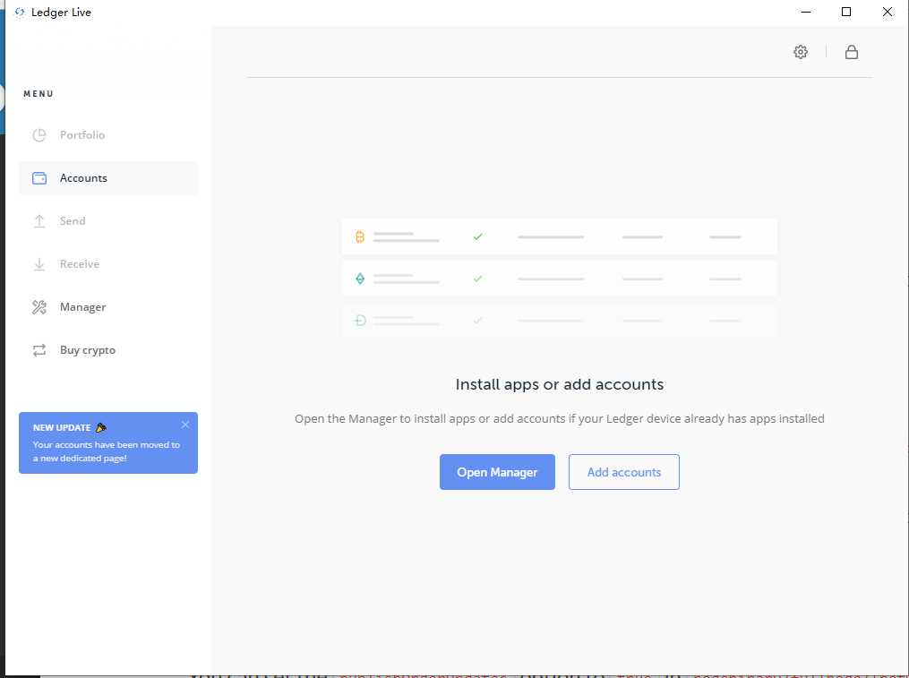Click the Buy crypto exchange arrows icon

(39, 350)
